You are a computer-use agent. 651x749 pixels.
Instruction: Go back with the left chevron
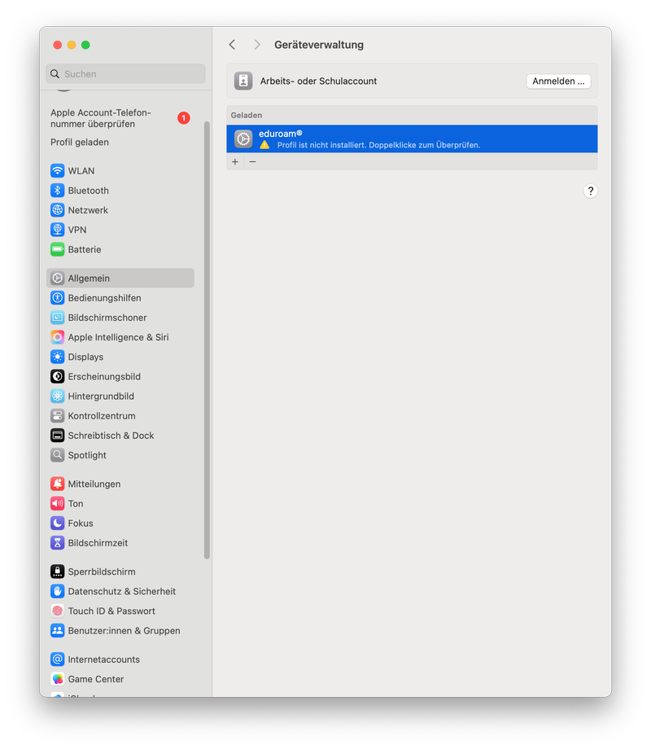[x=232, y=45]
